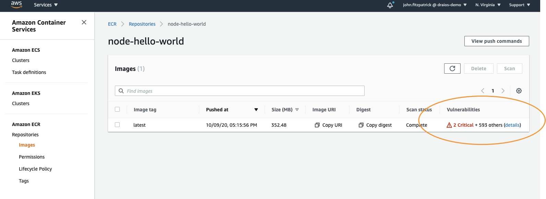Click the copy icon beside Copy digest

361,125
